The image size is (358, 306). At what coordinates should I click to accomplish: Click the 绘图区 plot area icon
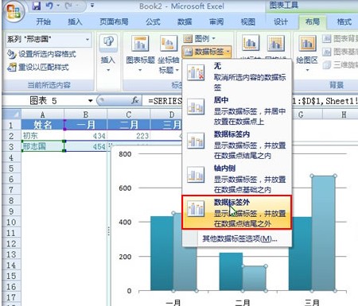click(x=307, y=43)
